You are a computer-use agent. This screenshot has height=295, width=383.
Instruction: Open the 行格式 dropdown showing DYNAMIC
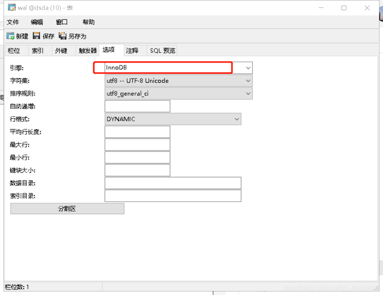[237, 119]
